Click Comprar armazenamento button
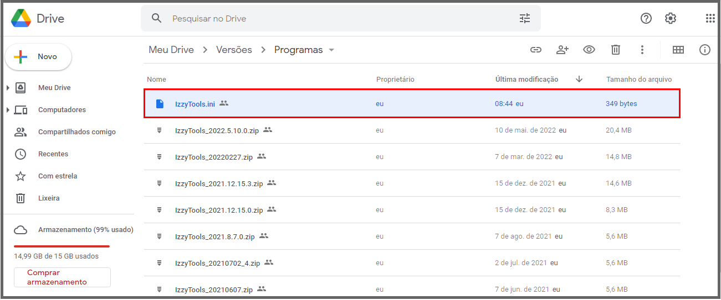 (62, 277)
